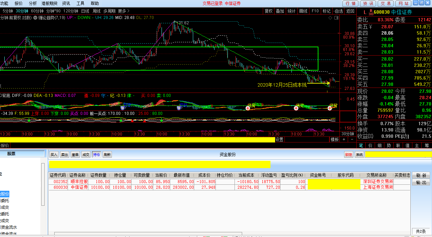432x237 pixels.
Task: Click the 标记 toolbar button
Action: (x=326, y=11)
